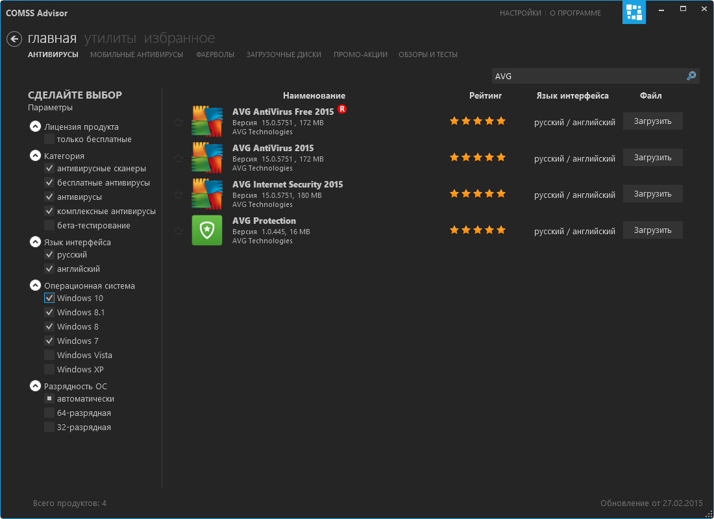Click Всего продуктов: 4 status text
714x519 pixels.
click(69, 503)
